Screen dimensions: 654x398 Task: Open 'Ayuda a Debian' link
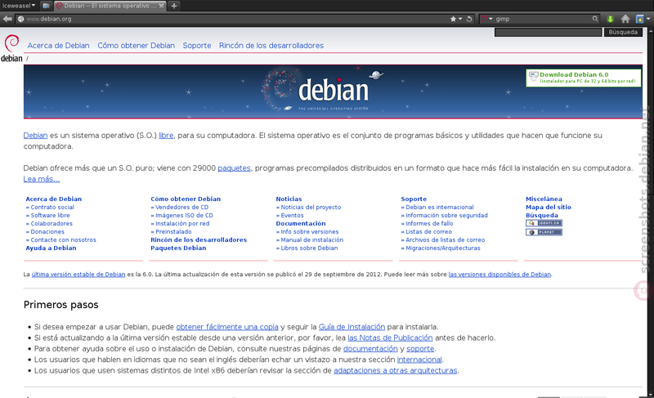pos(51,248)
